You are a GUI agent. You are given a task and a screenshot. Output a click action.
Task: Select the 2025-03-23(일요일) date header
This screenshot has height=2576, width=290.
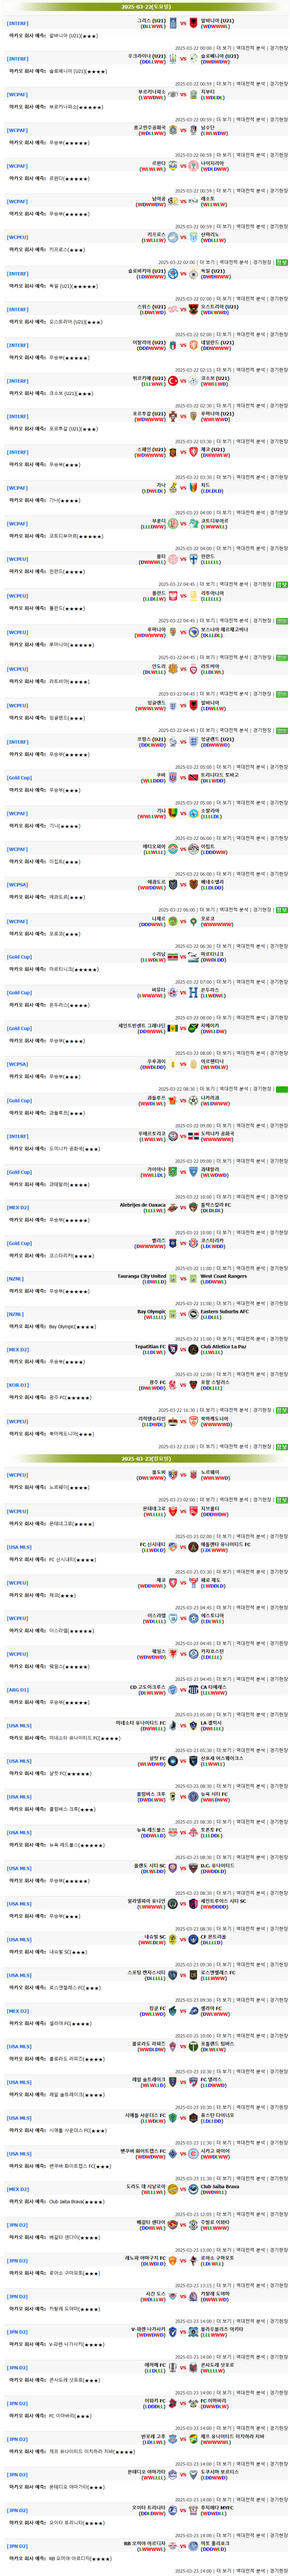[x=146, y=1459]
